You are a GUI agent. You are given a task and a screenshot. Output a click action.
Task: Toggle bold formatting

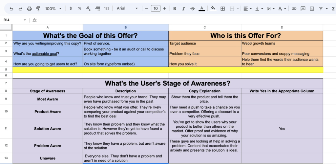tap(175, 9)
